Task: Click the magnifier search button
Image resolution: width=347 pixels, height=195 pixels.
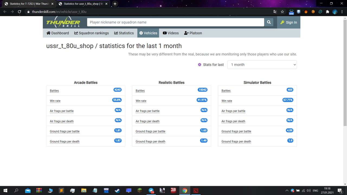Action: tap(269, 22)
